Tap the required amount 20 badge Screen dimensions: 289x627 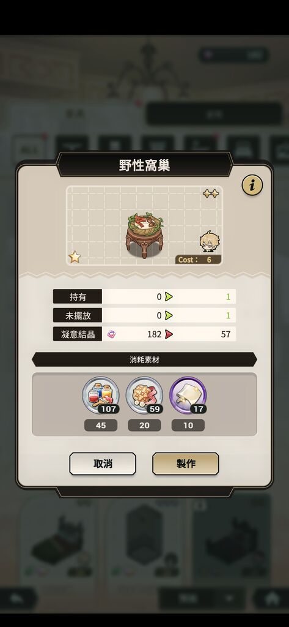144,426
